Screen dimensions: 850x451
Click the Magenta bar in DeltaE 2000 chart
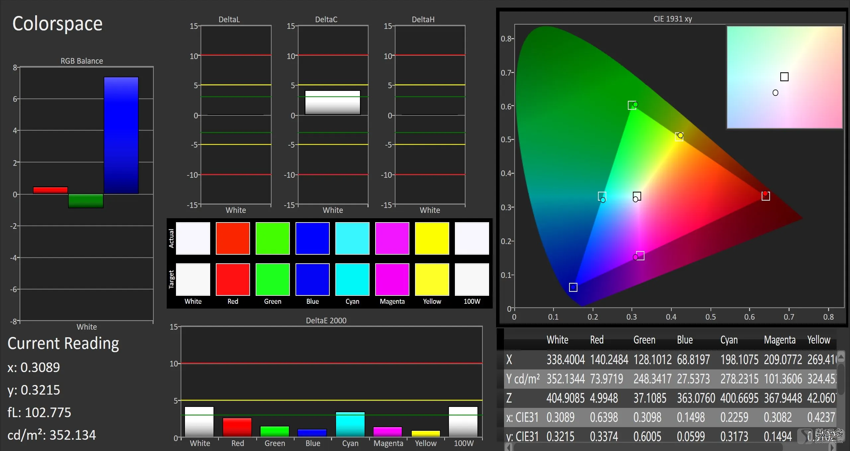click(x=387, y=432)
